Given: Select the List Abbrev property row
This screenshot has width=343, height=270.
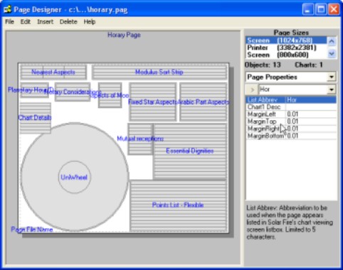Looking at the screenshot, I should pyautogui.click(x=291, y=99).
